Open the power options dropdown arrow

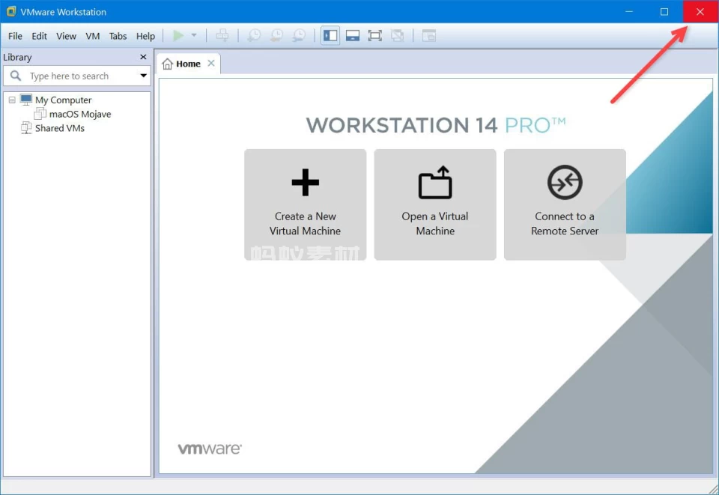tap(194, 36)
